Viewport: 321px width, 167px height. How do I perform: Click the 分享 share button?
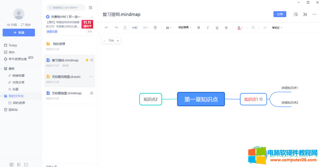[280, 14]
